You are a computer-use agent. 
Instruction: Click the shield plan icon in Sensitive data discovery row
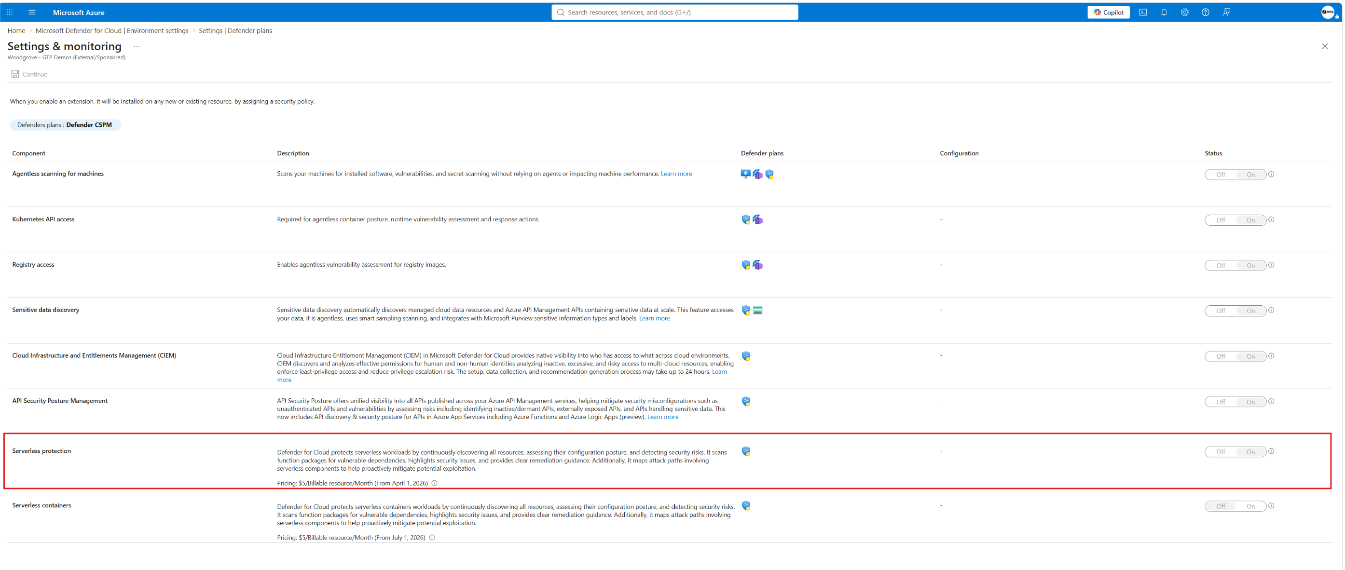746,311
